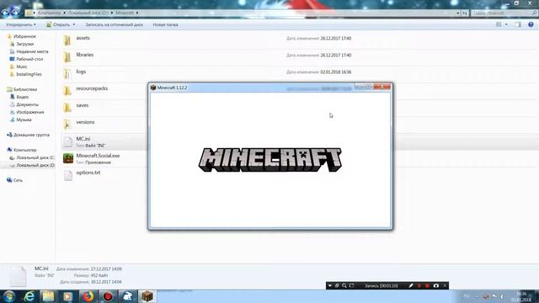Open the recorder bar dropdown arrow
This screenshot has height=303, width=539.
click(x=329, y=285)
